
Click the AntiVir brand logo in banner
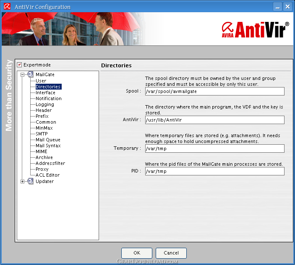255,30
